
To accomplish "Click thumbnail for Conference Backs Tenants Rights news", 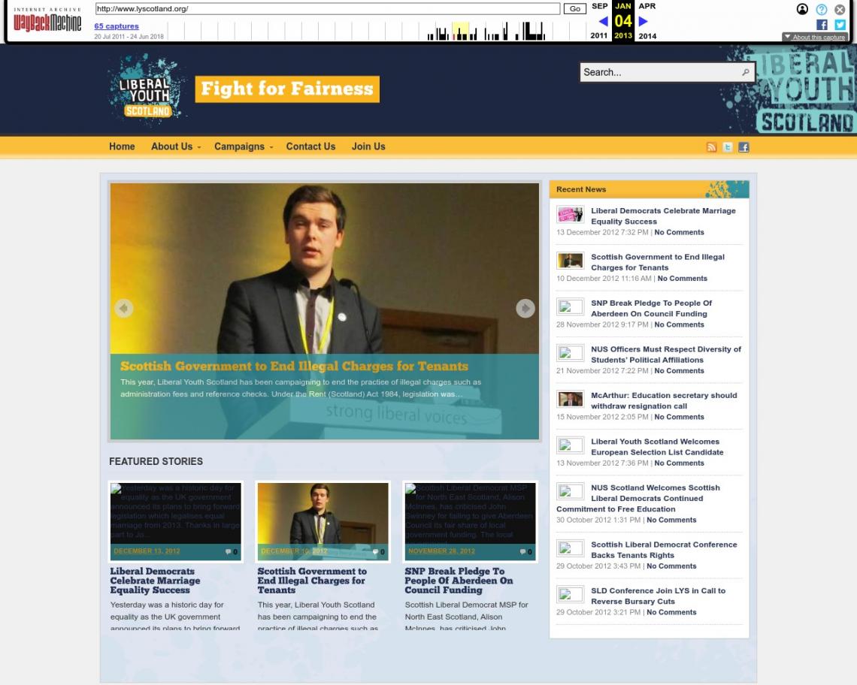I will click(x=570, y=548).
